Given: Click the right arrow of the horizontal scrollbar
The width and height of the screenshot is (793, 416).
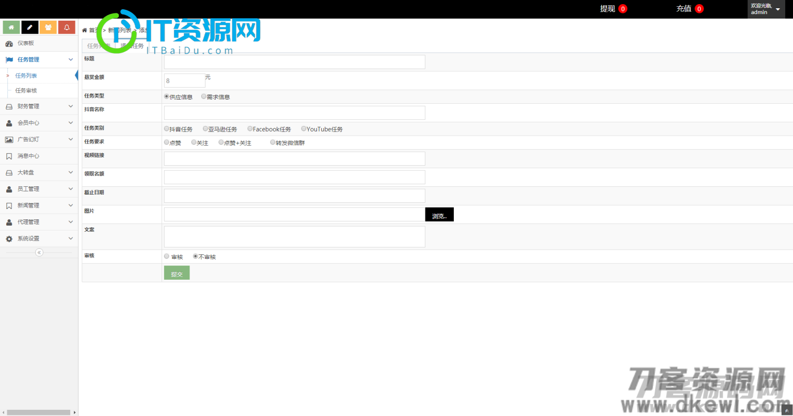Looking at the screenshot, I should click(75, 412).
